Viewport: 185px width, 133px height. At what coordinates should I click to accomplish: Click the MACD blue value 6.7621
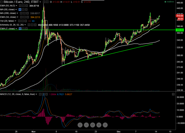[61, 94]
